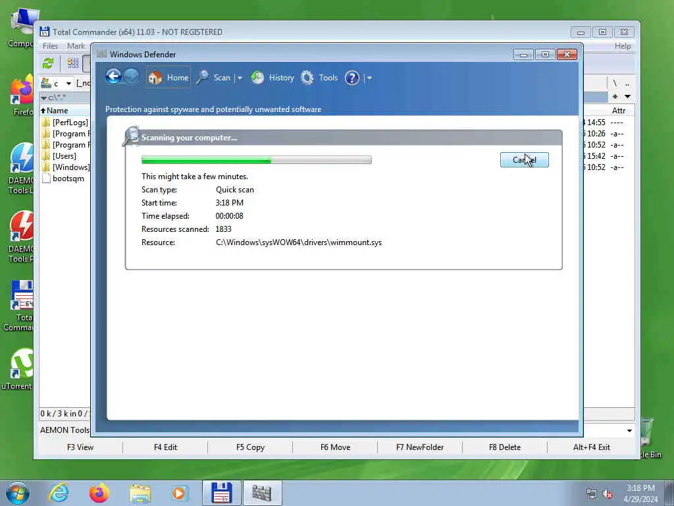Select Firefox desktop shortcut
The width and height of the screenshot is (674, 506).
click(20, 96)
